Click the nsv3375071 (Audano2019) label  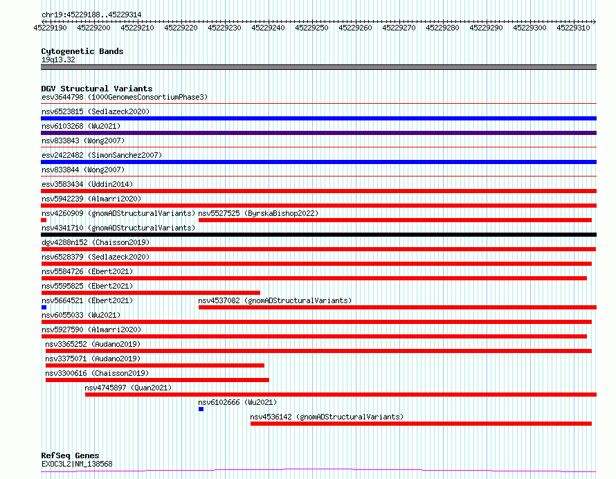click(93, 359)
